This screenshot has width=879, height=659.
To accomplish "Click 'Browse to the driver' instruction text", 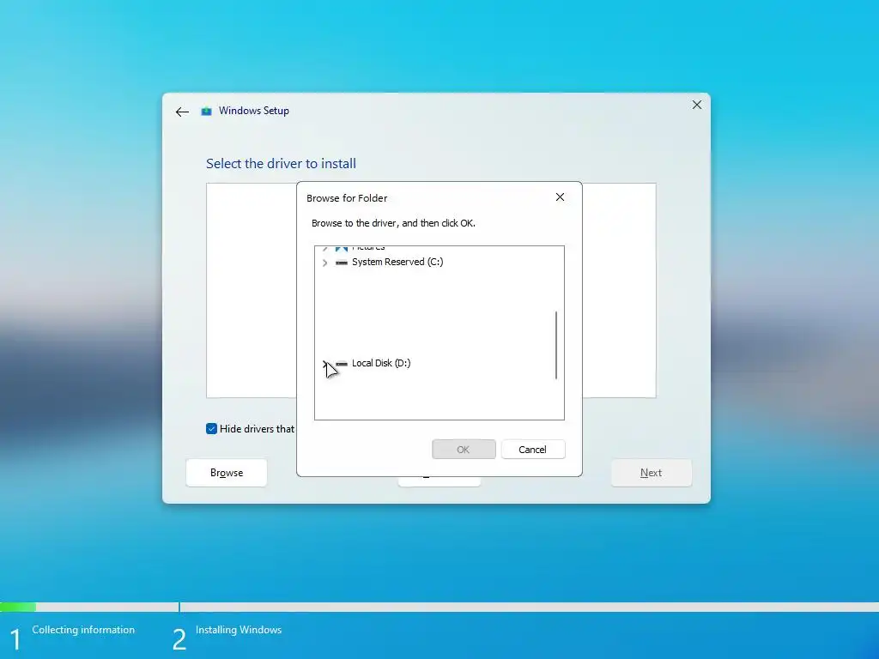I will pyautogui.click(x=393, y=223).
